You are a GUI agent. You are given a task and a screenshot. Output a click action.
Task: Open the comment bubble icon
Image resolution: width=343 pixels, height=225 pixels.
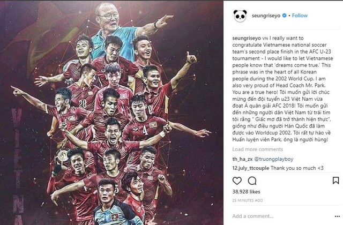(252, 181)
